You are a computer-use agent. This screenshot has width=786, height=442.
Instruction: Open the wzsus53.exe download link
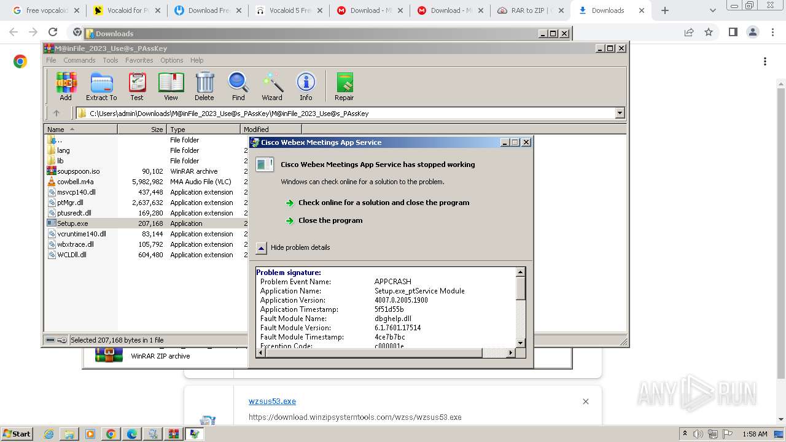pyautogui.click(x=272, y=401)
